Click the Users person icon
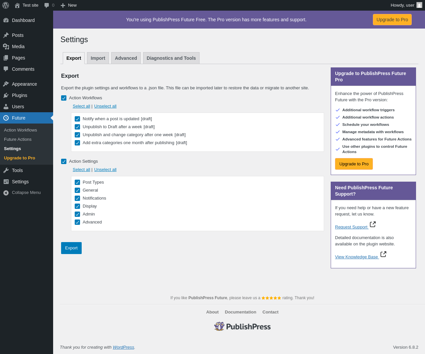This screenshot has height=354, width=425. [6, 107]
